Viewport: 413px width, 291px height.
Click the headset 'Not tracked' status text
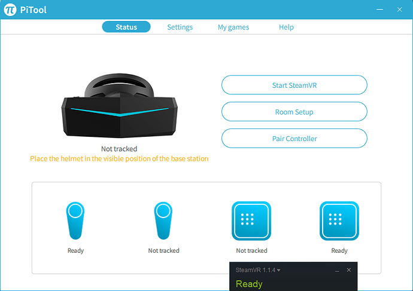pyautogui.click(x=119, y=149)
